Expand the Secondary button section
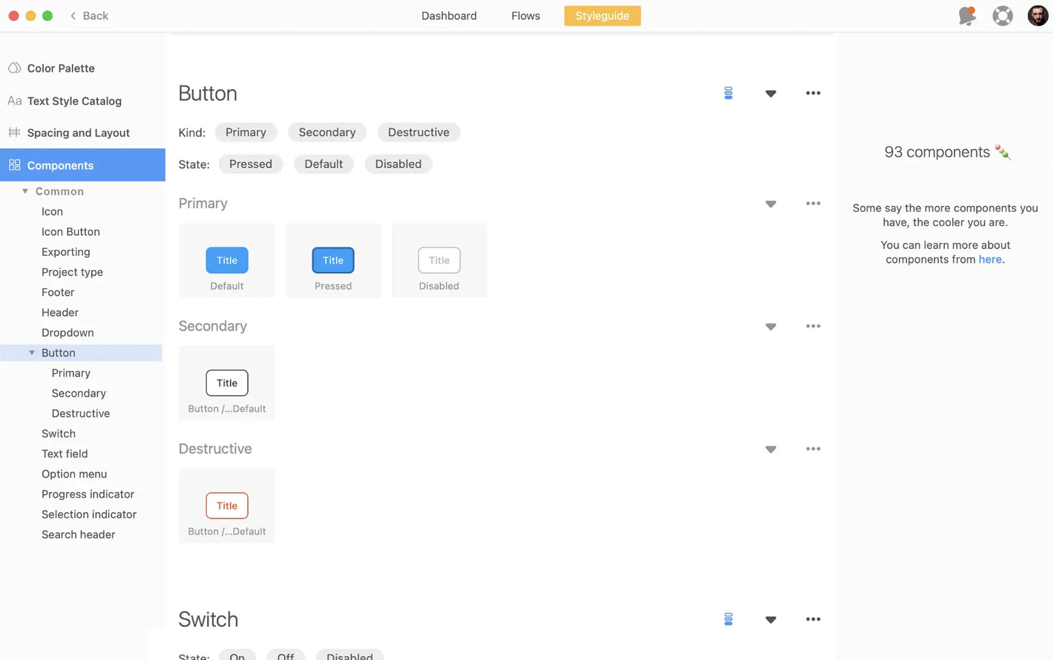Screen dimensions: 1053x660 pos(771,326)
